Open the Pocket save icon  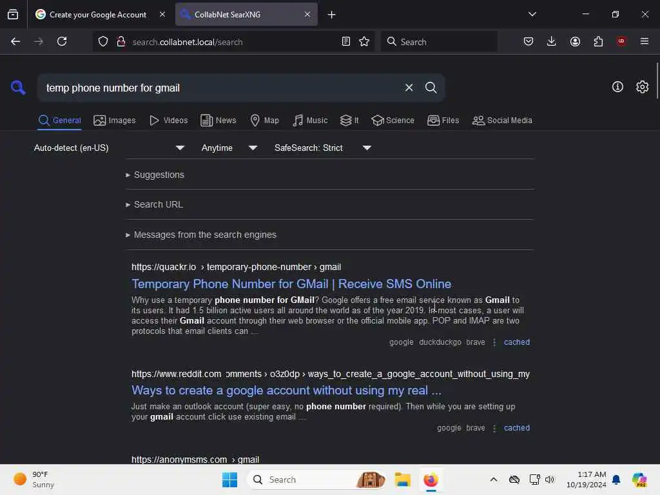click(529, 41)
